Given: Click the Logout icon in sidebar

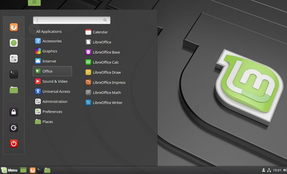Looking at the screenshot, I should click(14, 128).
